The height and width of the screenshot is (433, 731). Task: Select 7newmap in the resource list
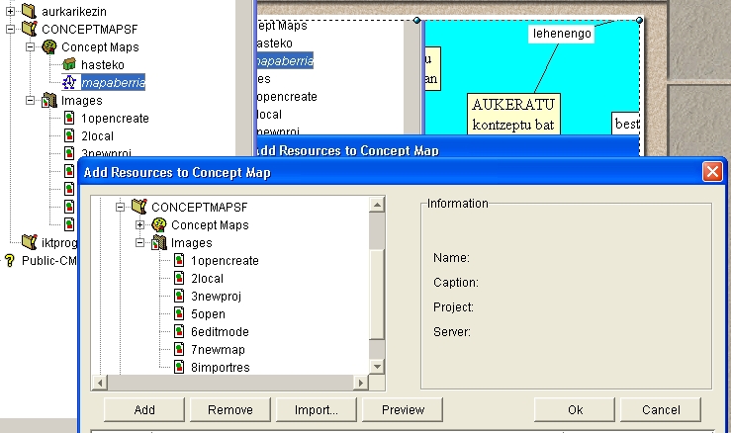point(218,349)
